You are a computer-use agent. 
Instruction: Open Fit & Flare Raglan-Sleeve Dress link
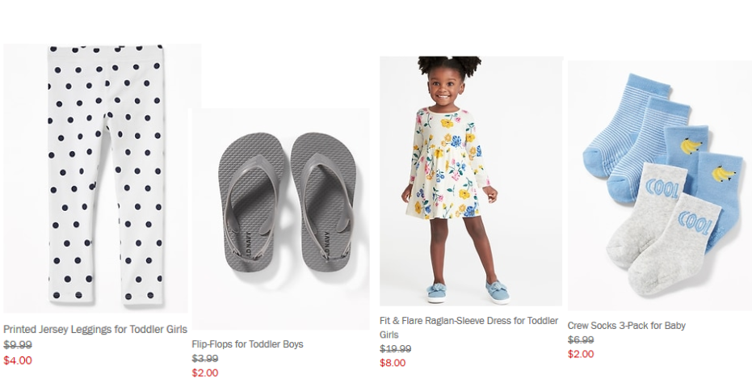[x=468, y=321]
